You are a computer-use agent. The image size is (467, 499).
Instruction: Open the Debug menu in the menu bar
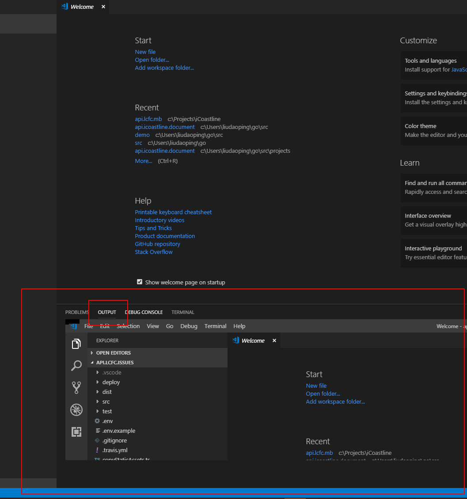point(189,326)
